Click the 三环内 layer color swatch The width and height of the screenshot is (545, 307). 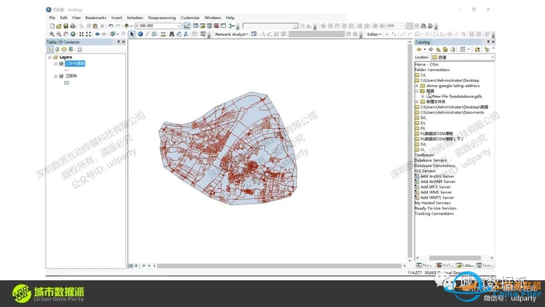pos(67,82)
